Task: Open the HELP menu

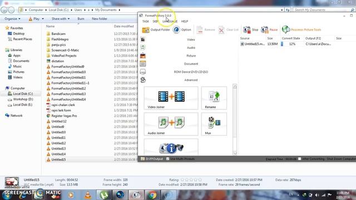Action: click(x=185, y=21)
